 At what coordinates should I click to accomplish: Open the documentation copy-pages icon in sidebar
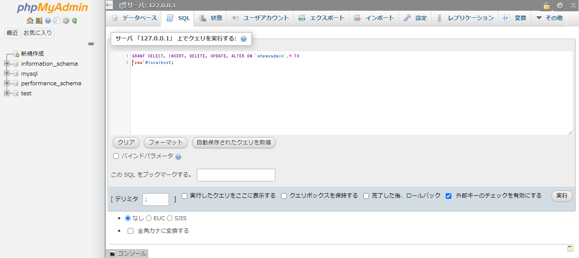point(57,20)
